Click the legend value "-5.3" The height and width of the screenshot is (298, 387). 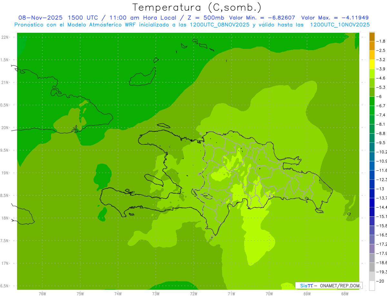(x=381, y=87)
